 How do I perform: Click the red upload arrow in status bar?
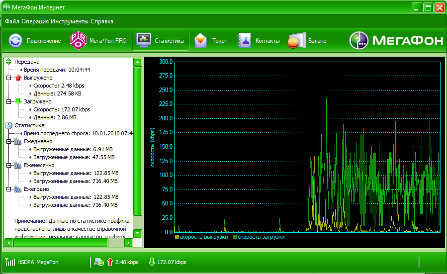110,262
